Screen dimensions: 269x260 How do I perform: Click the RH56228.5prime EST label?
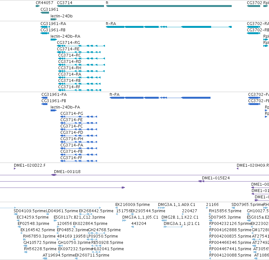pos(40,249)
